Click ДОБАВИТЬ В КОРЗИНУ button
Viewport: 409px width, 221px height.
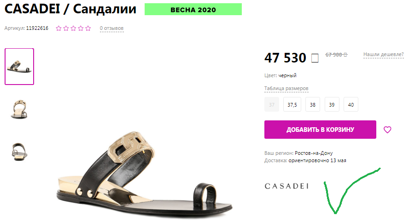[320, 130]
